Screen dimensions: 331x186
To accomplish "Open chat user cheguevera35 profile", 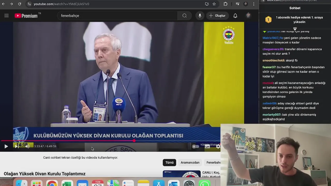I will click(273, 49).
